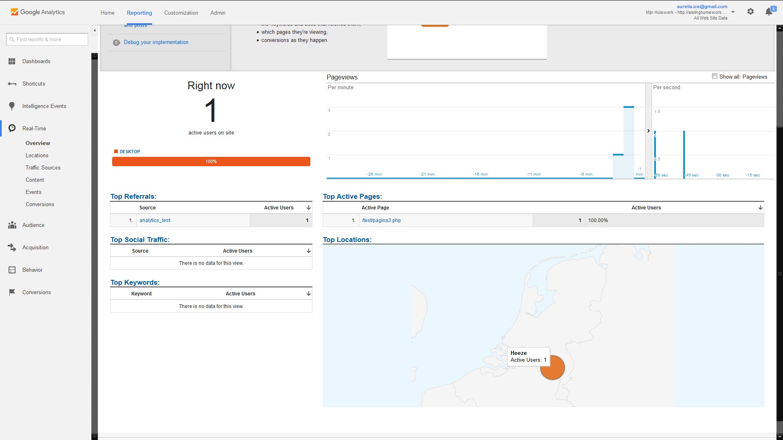The image size is (783, 440).
Task: Enable Show all Pageviews checkbox
Action: click(714, 76)
